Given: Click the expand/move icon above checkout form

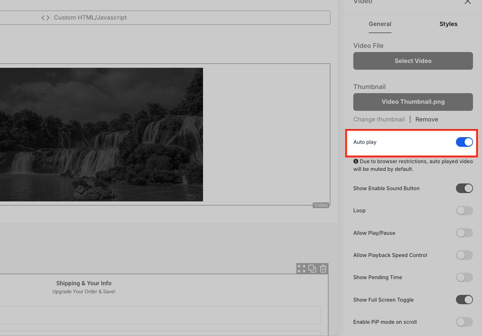Looking at the screenshot, I should click(301, 269).
